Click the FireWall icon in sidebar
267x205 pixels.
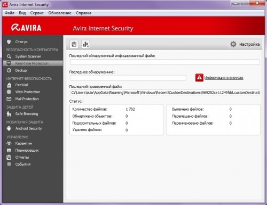[9, 85]
